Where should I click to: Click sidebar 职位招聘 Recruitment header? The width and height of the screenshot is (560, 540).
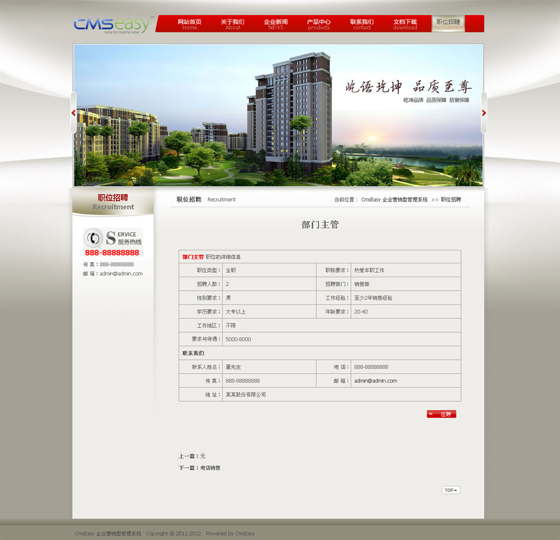point(113,202)
